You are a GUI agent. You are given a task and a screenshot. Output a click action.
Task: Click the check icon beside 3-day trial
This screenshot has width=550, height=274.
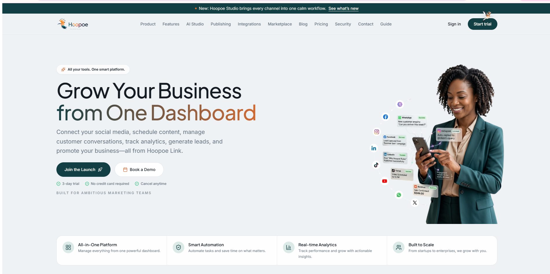[x=58, y=184]
